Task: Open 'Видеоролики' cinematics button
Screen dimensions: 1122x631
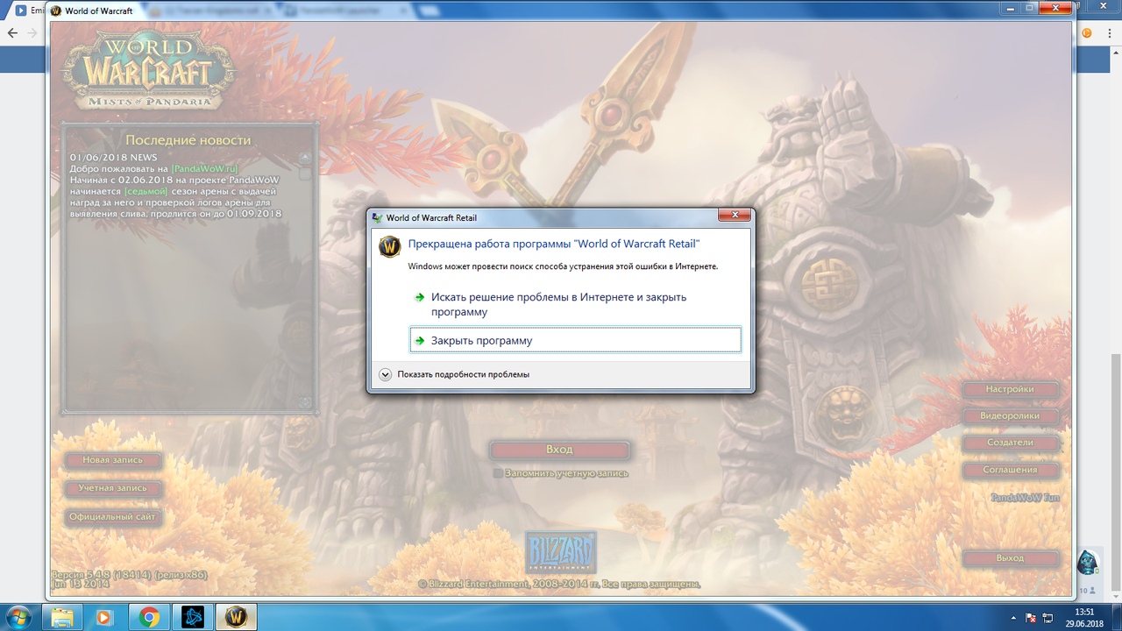Action: (1010, 416)
